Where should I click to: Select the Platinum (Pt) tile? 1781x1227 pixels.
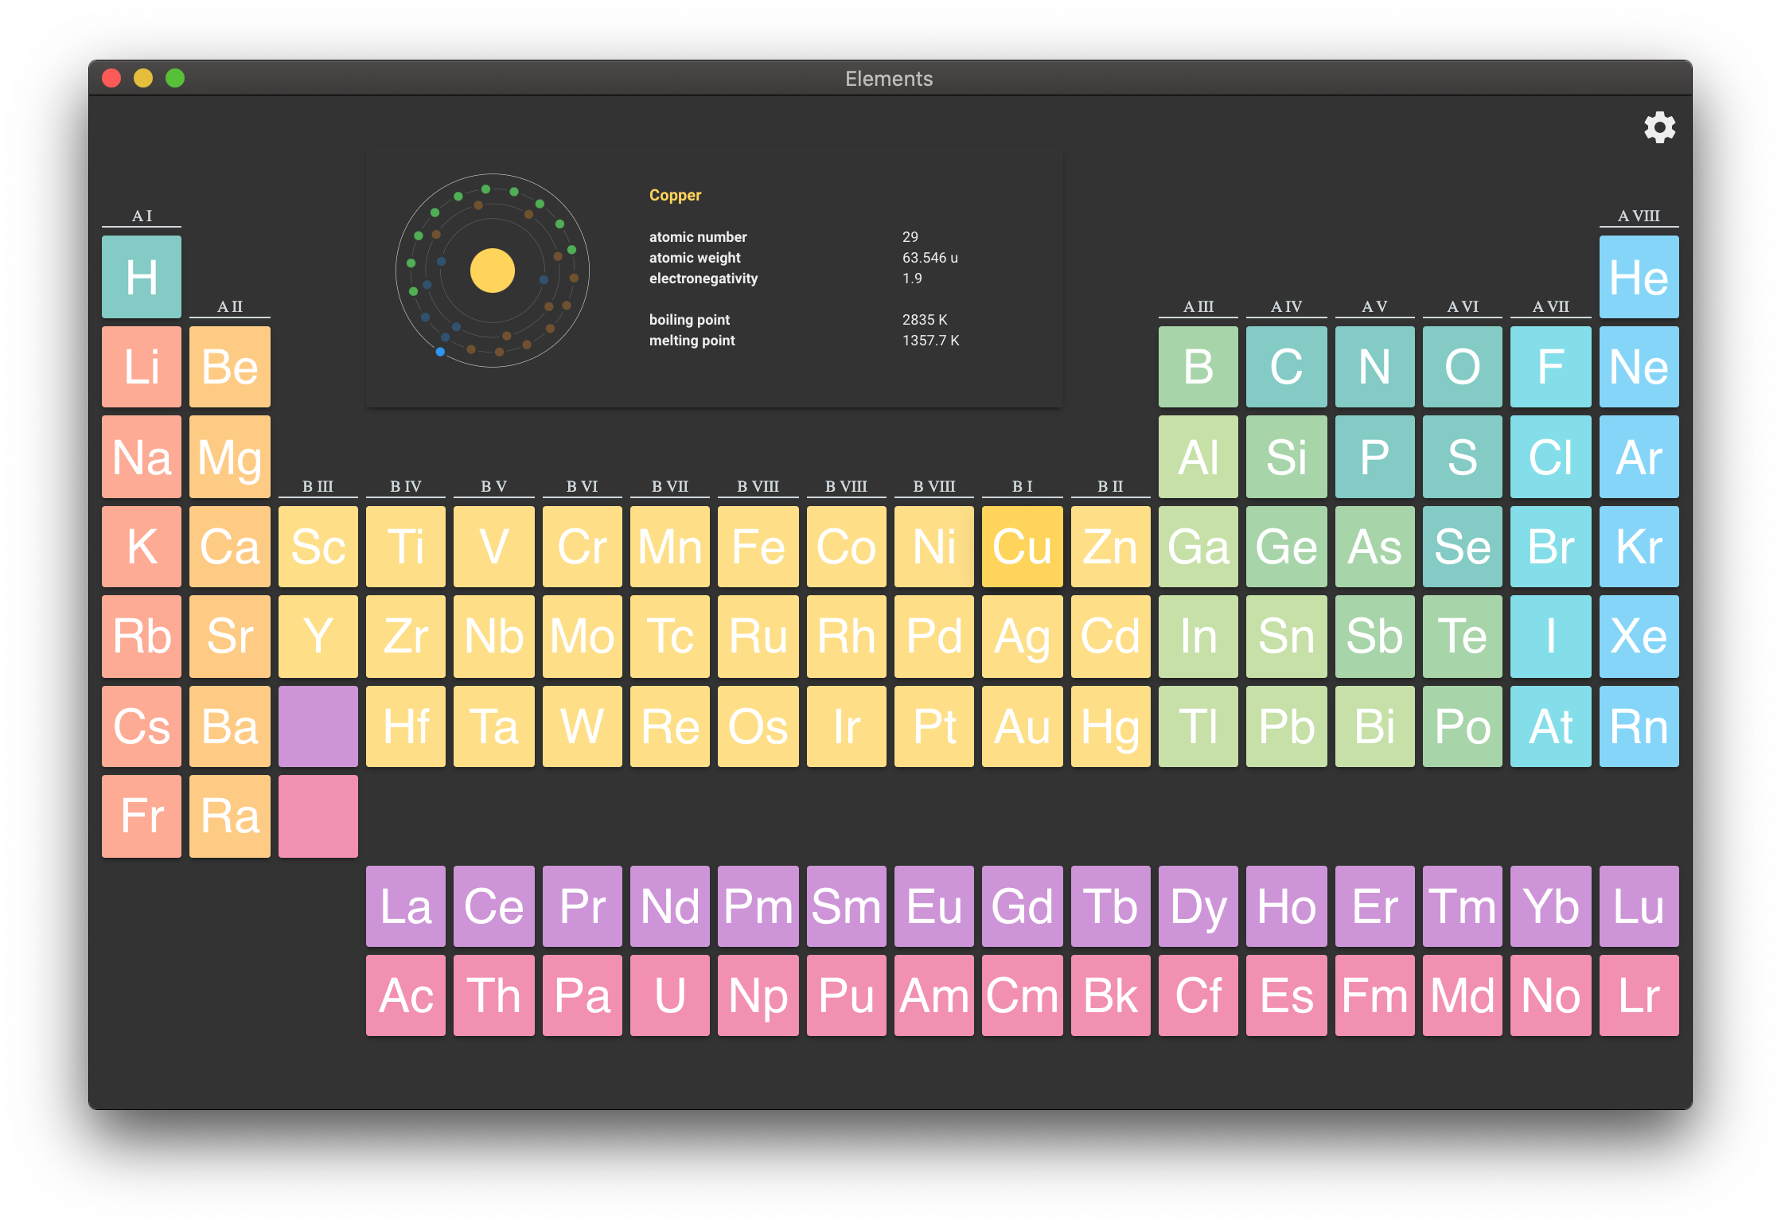point(933,726)
